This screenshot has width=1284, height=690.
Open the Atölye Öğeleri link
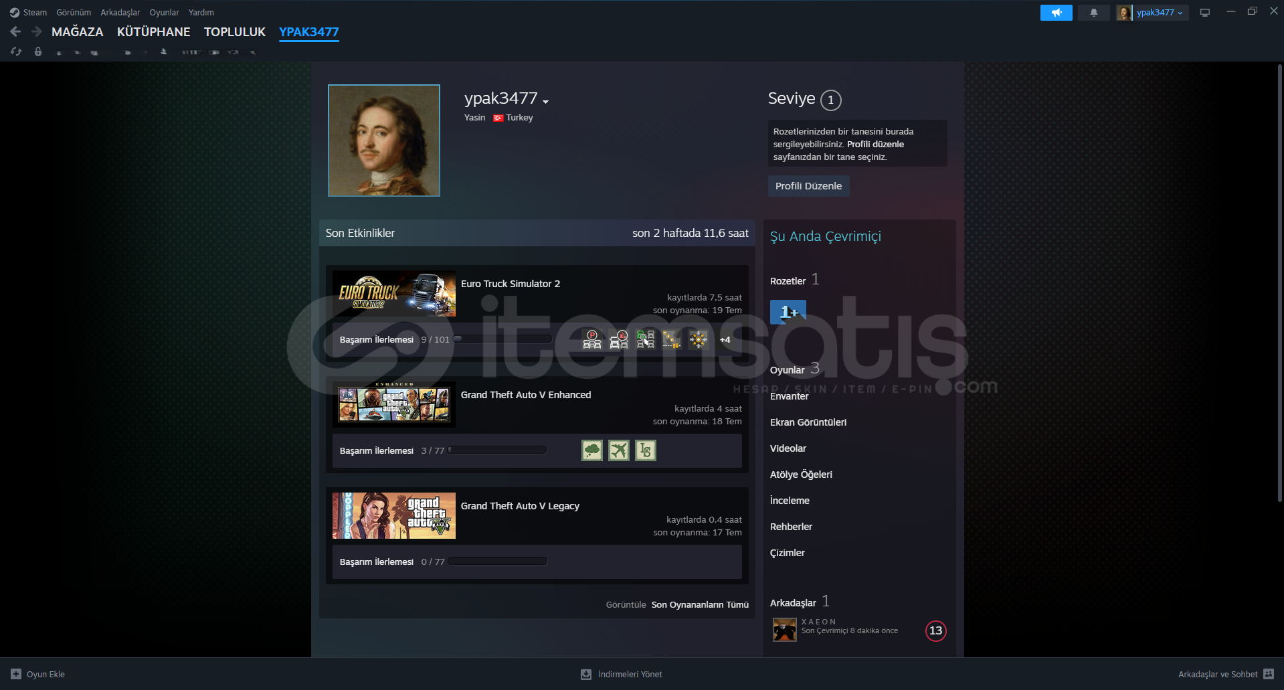(x=802, y=475)
